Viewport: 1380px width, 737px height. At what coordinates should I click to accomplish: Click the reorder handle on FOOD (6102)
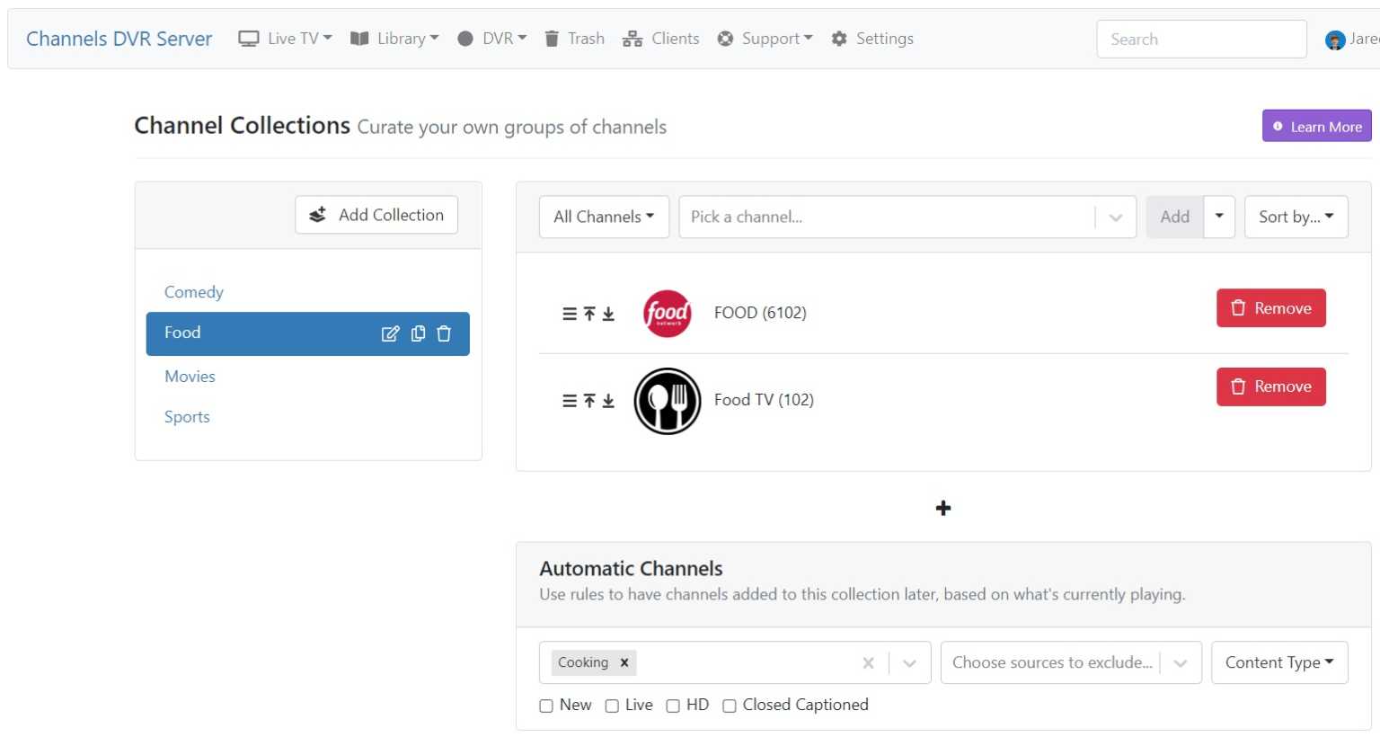569,313
